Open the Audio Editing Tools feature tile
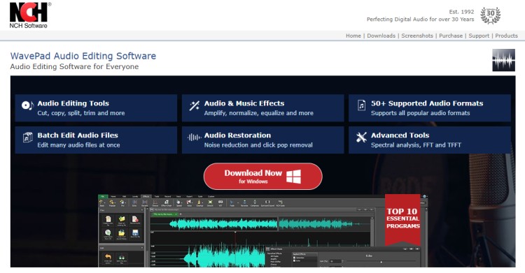 point(96,108)
